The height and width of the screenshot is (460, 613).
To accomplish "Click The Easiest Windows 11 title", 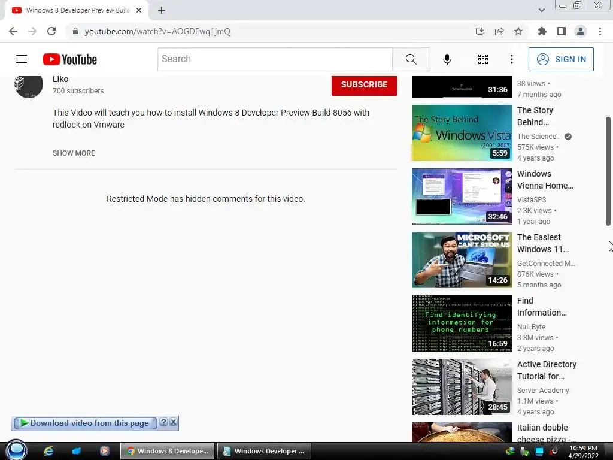I will coord(543,243).
